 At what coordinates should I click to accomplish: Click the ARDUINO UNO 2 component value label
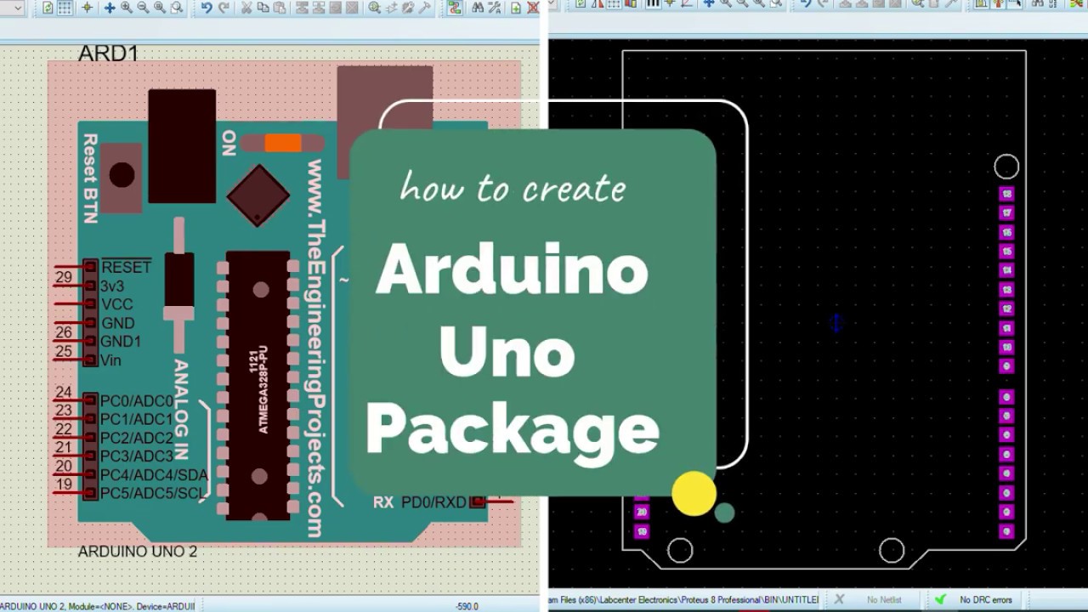138,552
